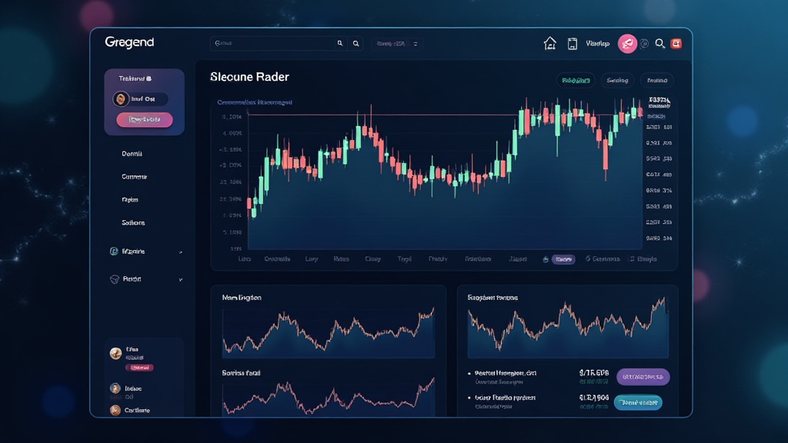Open the mobile device icon in header
This screenshot has width=788, height=443.
pos(572,44)
